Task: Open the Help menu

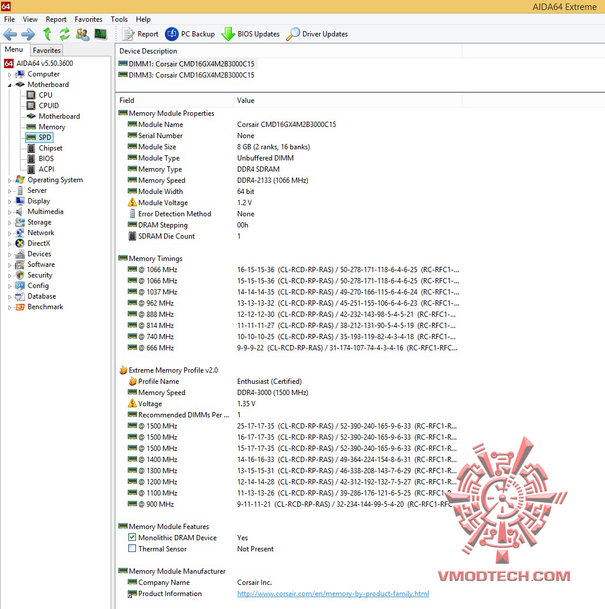Action: coord(143,19)
